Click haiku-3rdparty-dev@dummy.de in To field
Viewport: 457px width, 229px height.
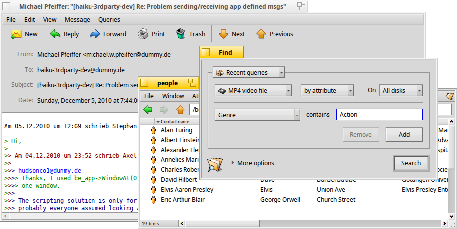click(81, 70)
